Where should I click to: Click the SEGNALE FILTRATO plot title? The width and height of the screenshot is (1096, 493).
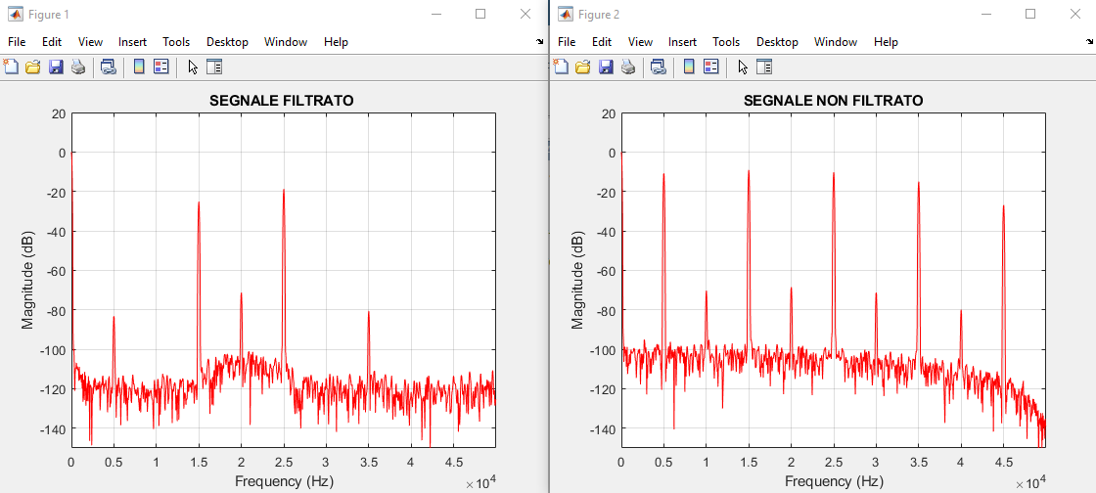click(282, 101)
